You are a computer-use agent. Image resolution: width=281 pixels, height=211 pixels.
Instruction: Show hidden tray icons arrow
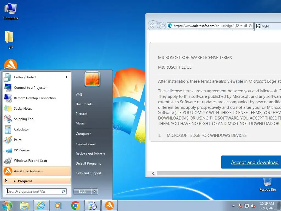233,206
